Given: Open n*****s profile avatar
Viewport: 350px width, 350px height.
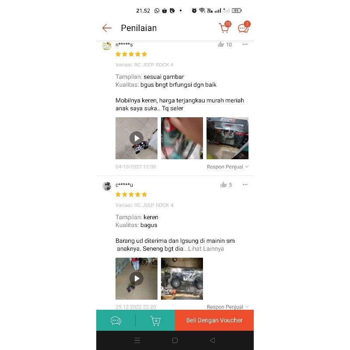Looking at the screenshot, I should click(107, 46).
